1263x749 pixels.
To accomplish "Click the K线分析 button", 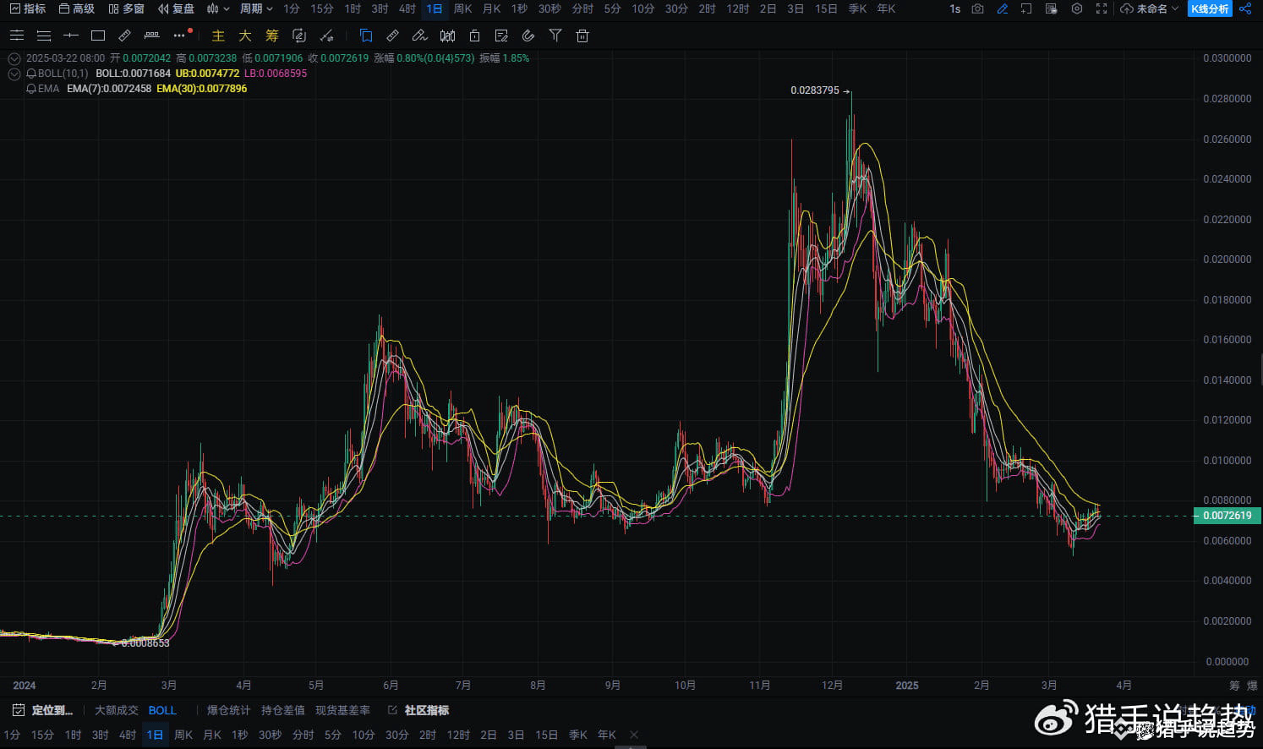I will (x=1210, y=8).
